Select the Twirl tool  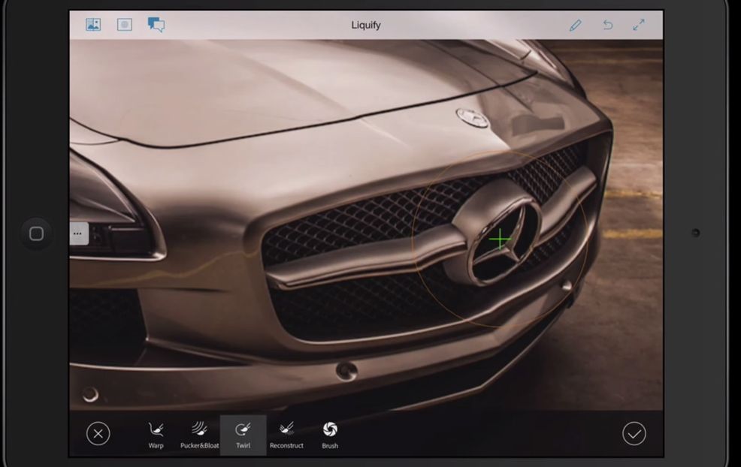(243, 435)
